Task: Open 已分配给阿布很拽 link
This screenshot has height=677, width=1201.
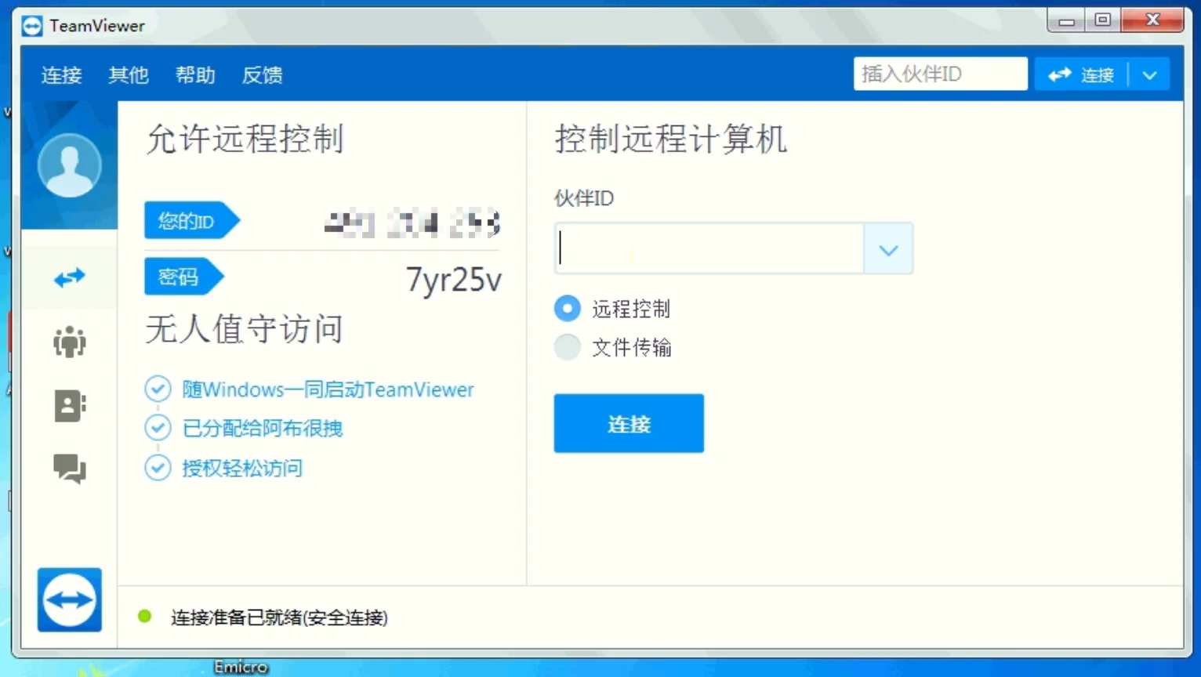Action: point(263,428)
